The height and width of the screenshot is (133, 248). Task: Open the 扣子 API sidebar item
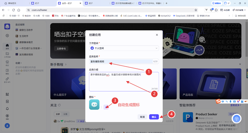click(7, 80)
